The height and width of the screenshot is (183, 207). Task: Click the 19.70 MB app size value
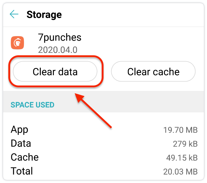(180, 130)
